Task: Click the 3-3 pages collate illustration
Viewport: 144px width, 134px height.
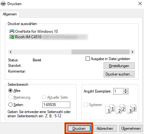Action: click(131, 109)
